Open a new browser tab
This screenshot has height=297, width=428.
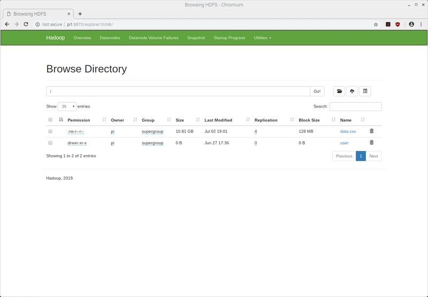(x=80, y=14)
